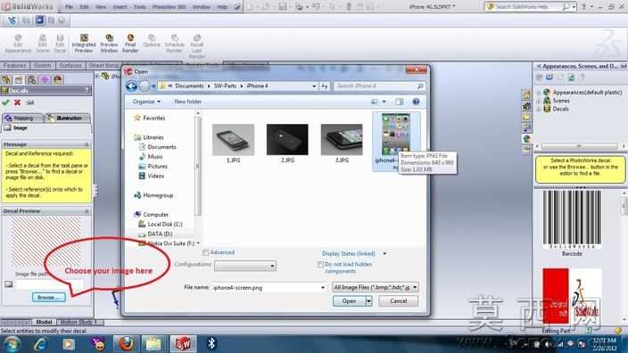628x353 pixels.
Task: Open the Tools menu
Action: [x=139, y=7]
